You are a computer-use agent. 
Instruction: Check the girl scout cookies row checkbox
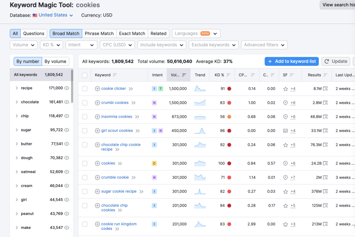[x=85, y=131]
